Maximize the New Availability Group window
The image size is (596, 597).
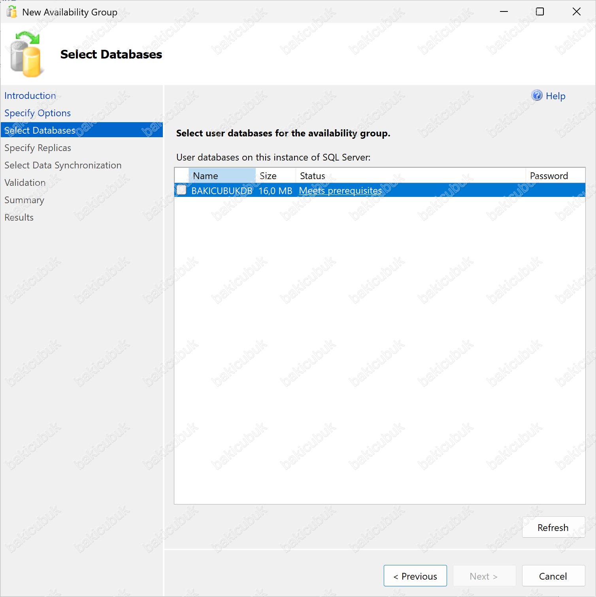click(x=539, y=12)
